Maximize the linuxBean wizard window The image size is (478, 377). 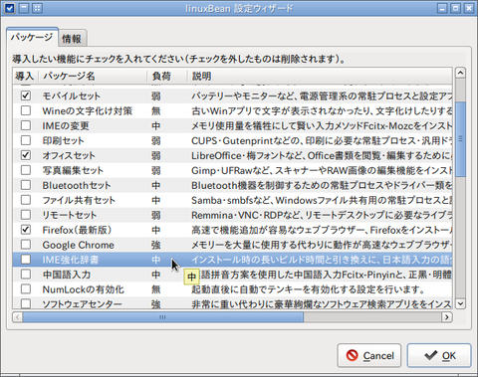pyautogui.click(x=455, y=8)
